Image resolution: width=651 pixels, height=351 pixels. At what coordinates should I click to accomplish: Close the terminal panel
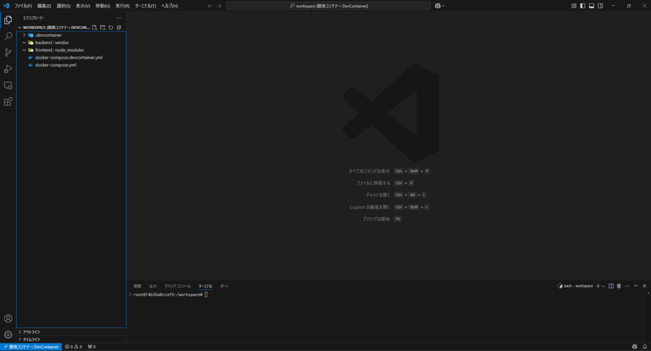(x=644, y=286)
